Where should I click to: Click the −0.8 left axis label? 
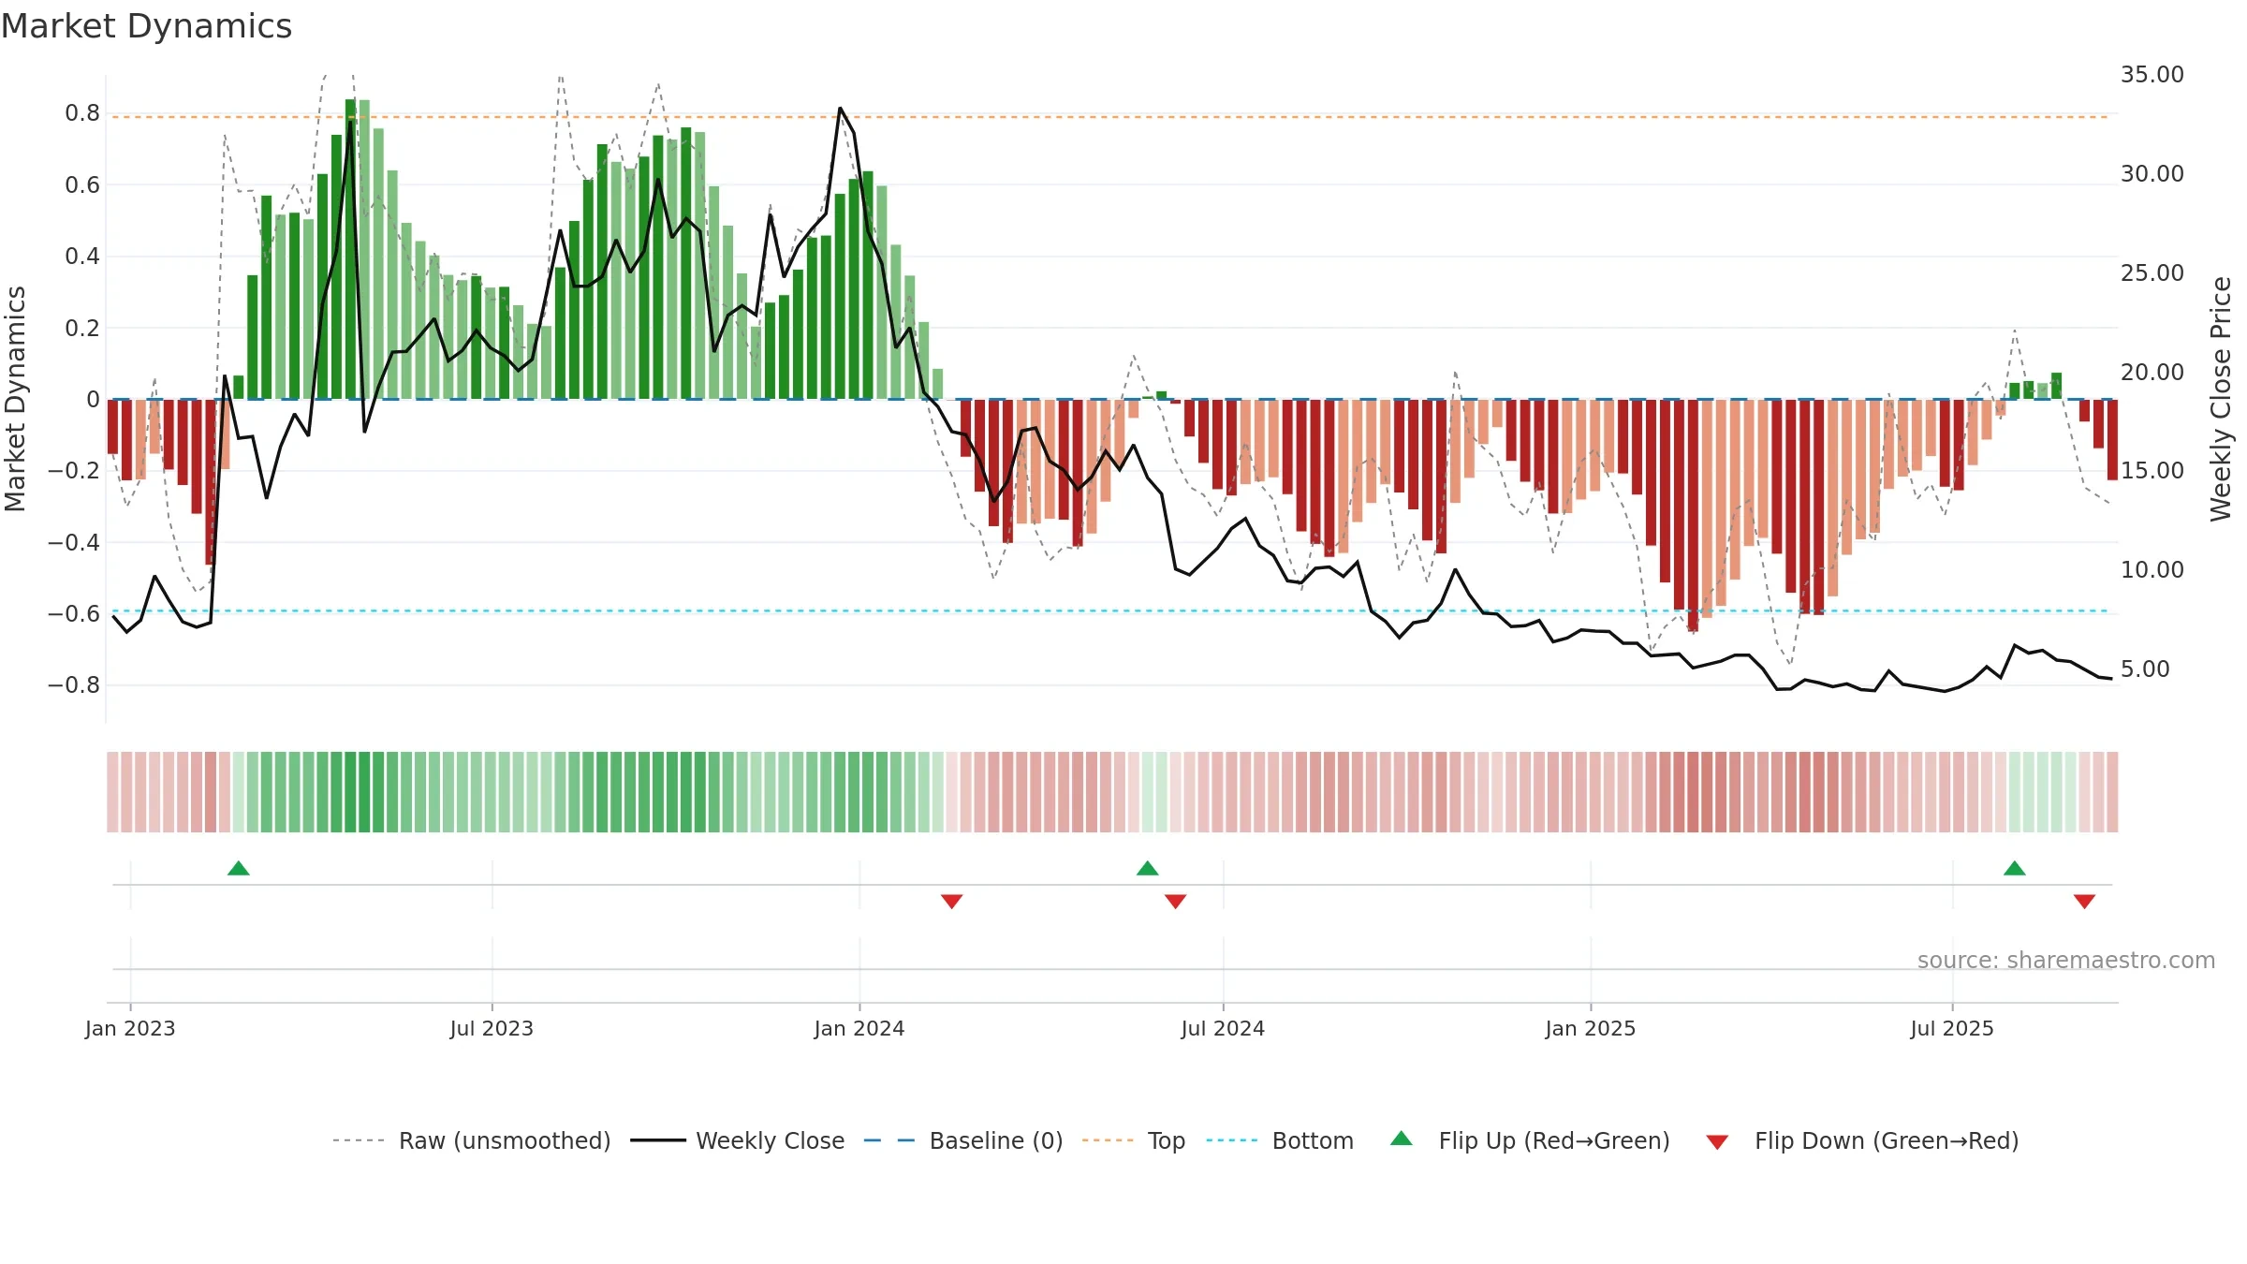click(74, 685)
